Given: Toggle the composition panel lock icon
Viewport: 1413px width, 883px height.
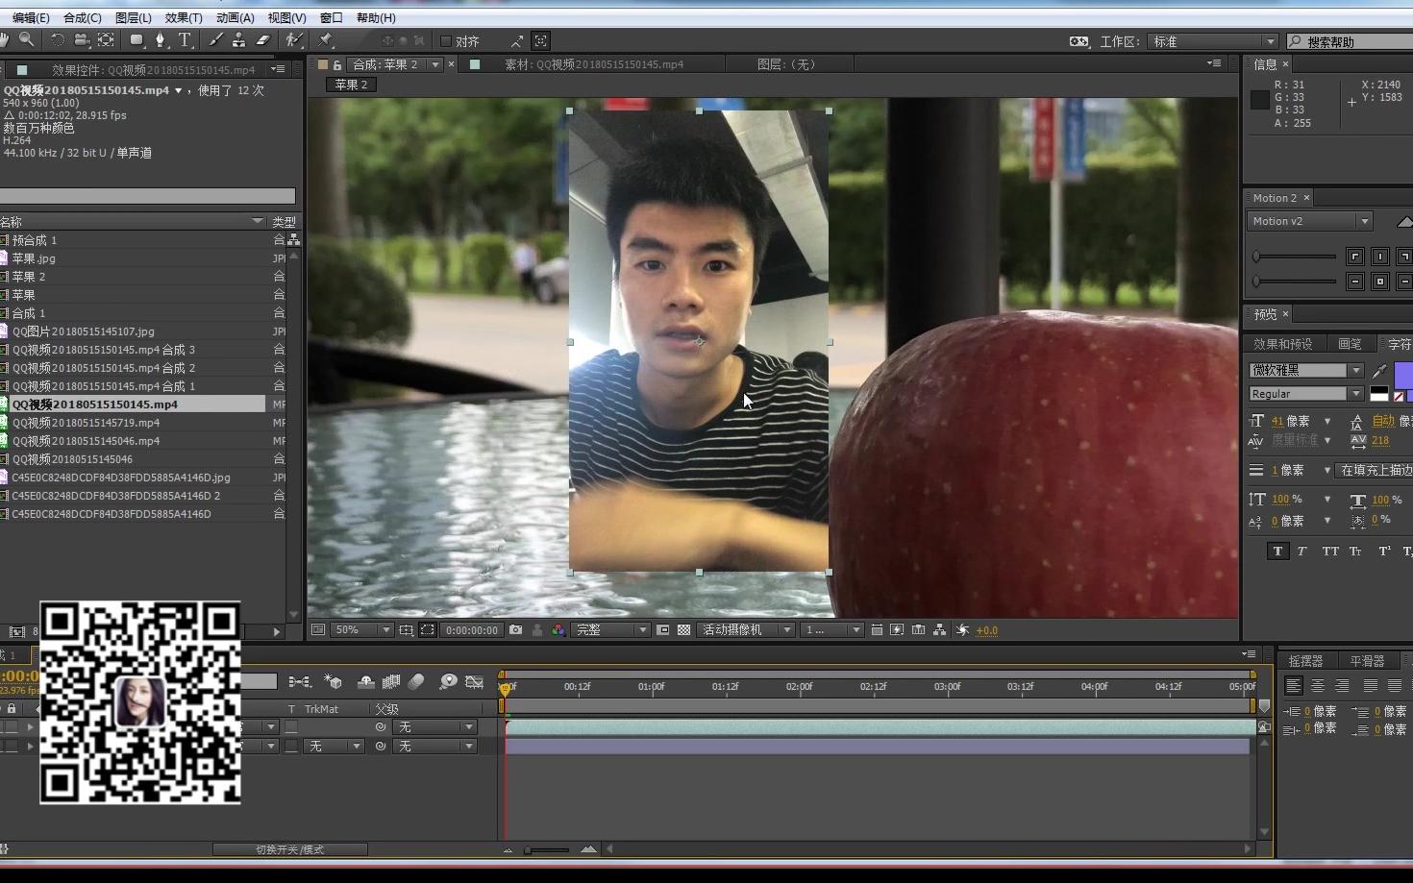Looking at the screenshot, I should (337, 64).
